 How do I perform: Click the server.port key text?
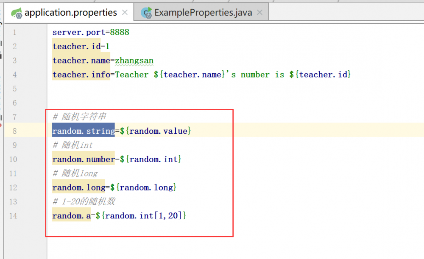(79, 32)
